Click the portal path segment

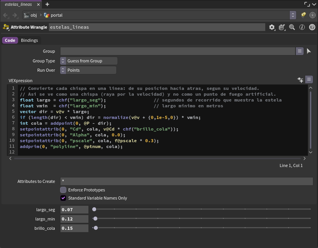click(57, 15)
